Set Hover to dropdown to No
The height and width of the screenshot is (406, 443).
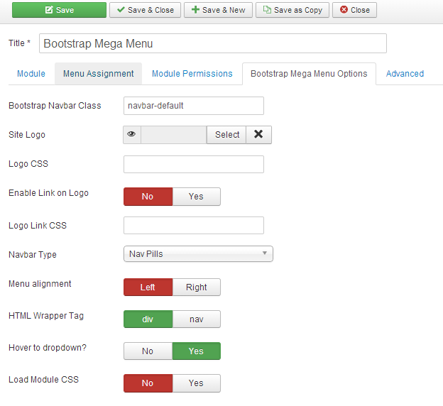148,351
